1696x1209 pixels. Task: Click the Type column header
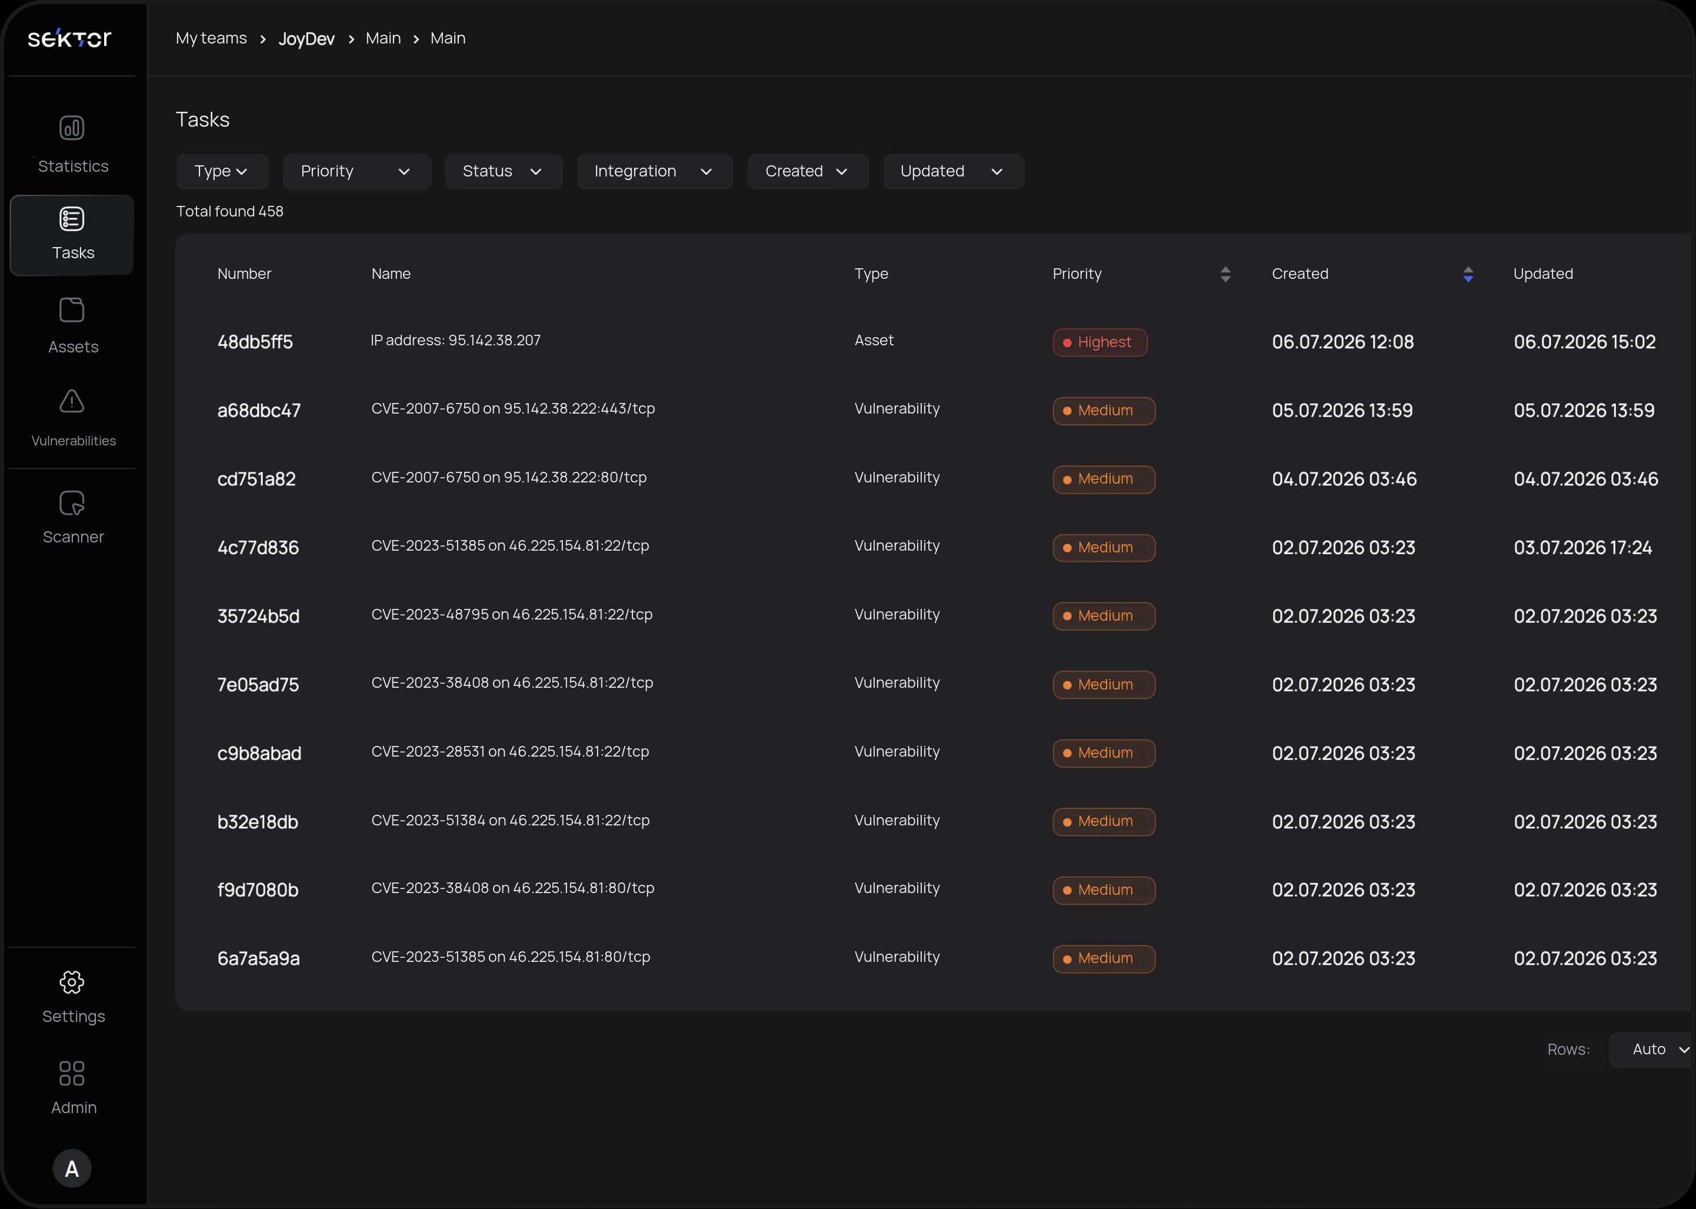[871, 274]
